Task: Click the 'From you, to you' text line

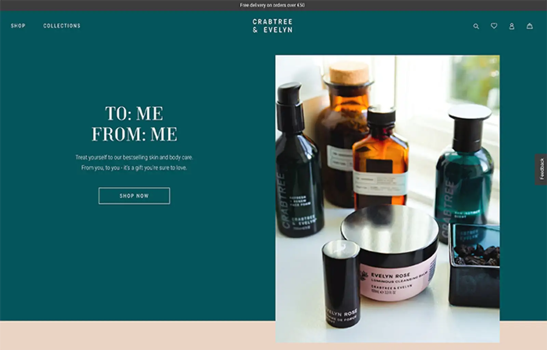Action: 134,167
